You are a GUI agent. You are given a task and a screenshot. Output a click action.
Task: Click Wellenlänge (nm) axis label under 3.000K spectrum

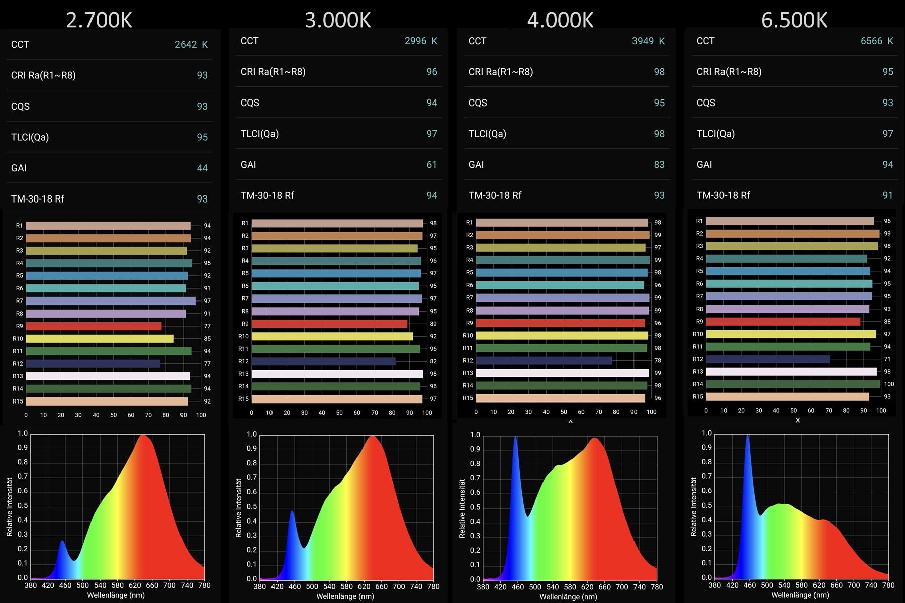[345, 596]
